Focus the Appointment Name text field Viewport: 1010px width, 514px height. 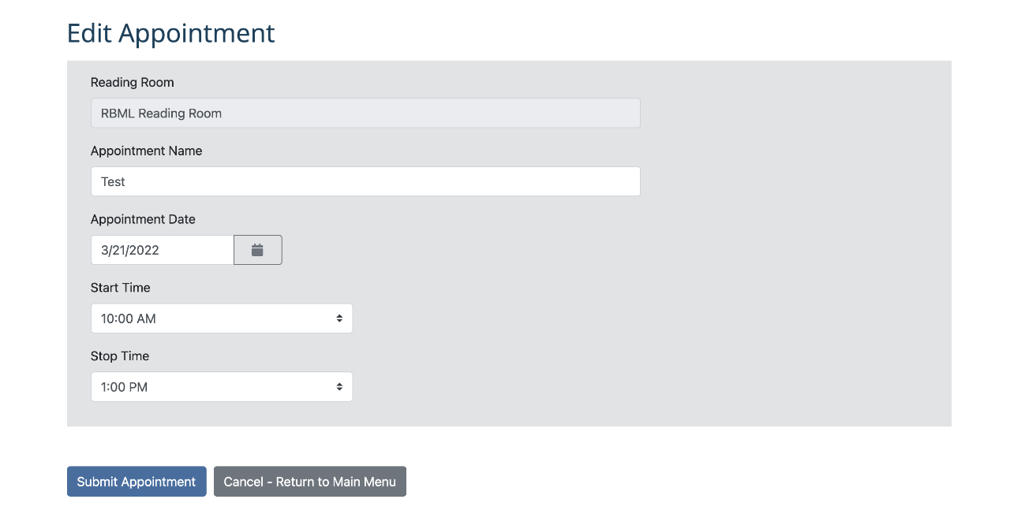pyautogui.click(x=365, y=181)
